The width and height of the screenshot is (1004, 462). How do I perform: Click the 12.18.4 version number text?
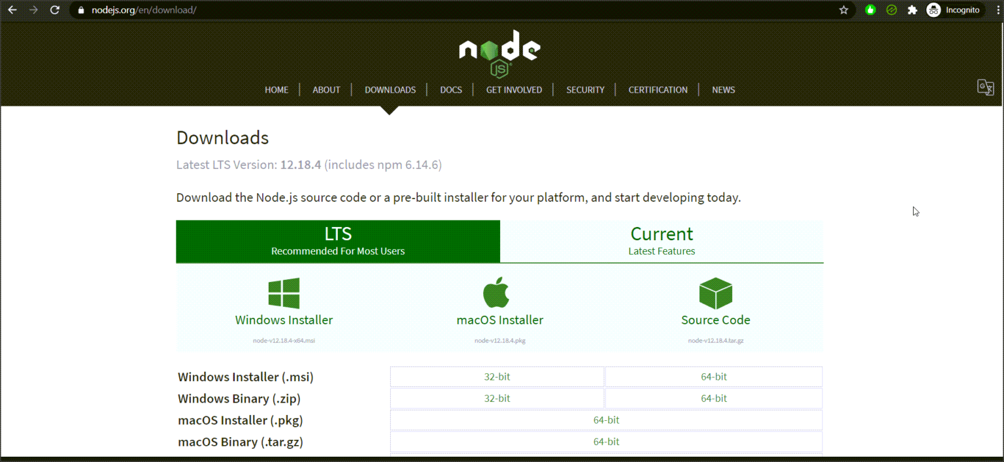coord(301,165)
